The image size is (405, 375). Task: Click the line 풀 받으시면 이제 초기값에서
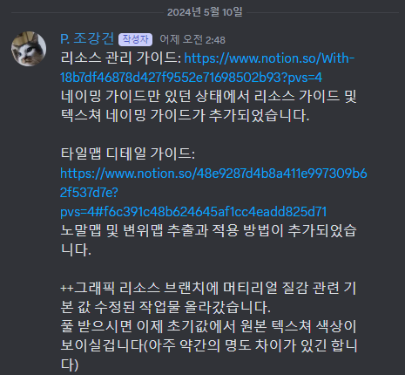point(208,327)
